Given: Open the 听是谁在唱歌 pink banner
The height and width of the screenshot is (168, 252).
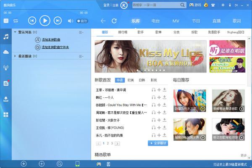Looking at the screenshot, I should (227, 48).
